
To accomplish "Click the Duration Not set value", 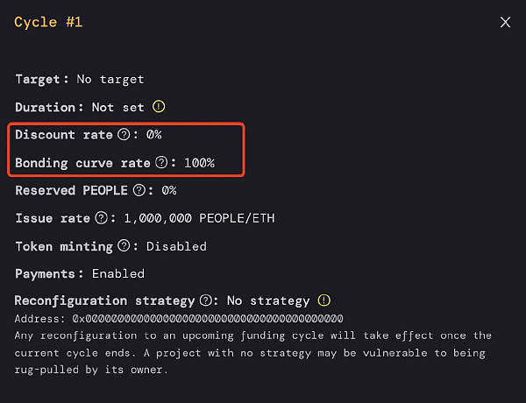I will click(118, 107).
